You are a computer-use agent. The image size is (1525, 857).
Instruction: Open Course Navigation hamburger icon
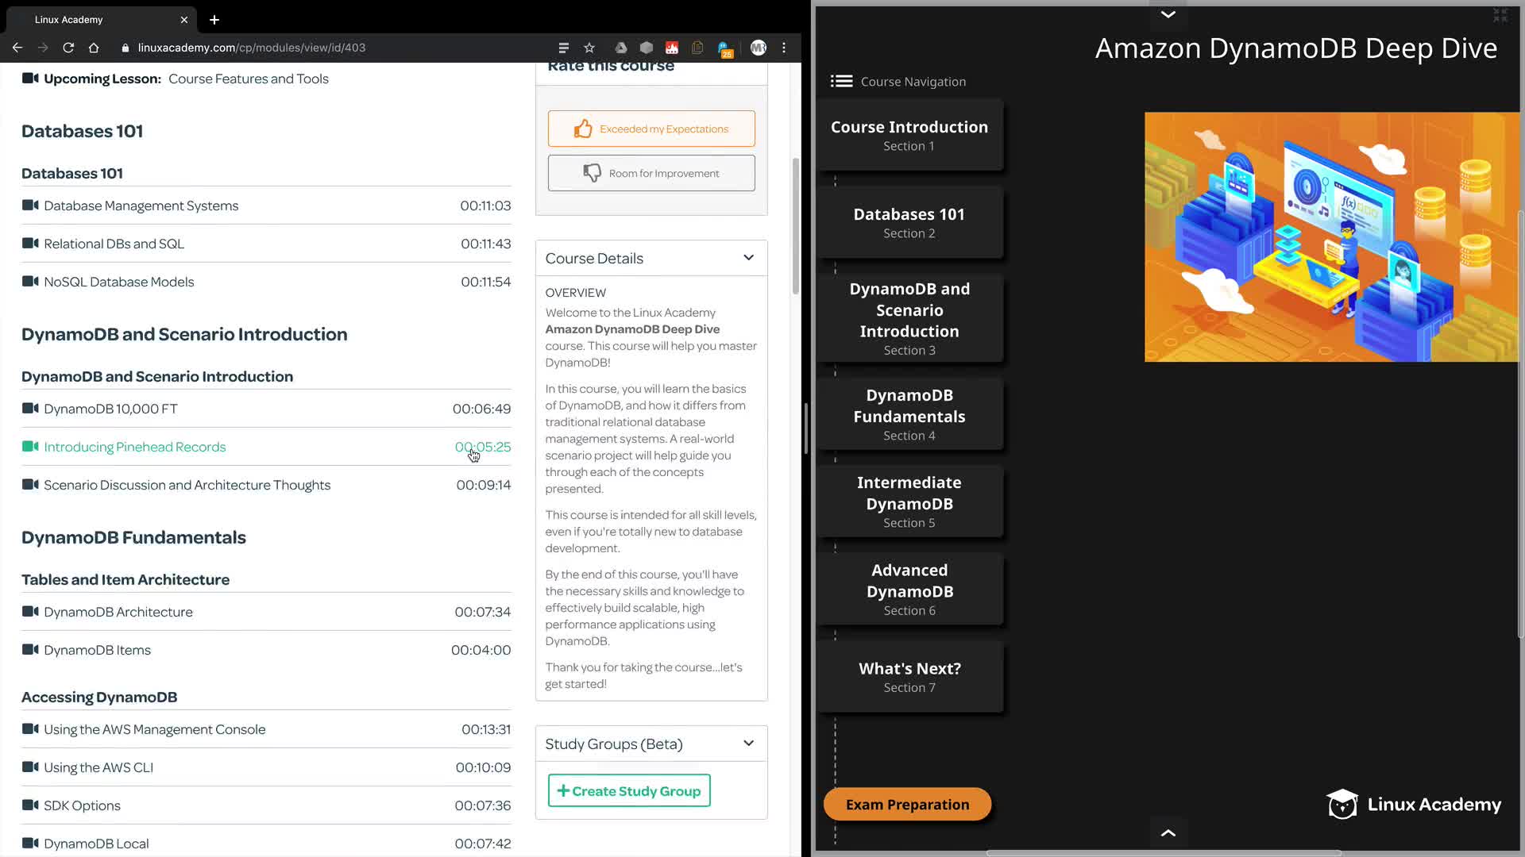pyautogui.click(x=841, y=81)
